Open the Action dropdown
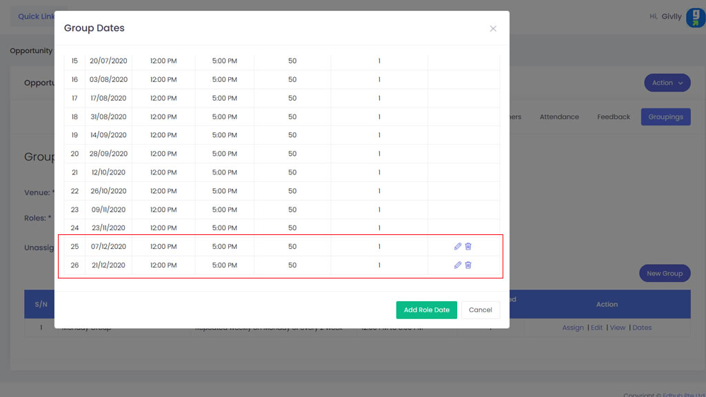The image size is (706, 397). click(x=667, y=83)
